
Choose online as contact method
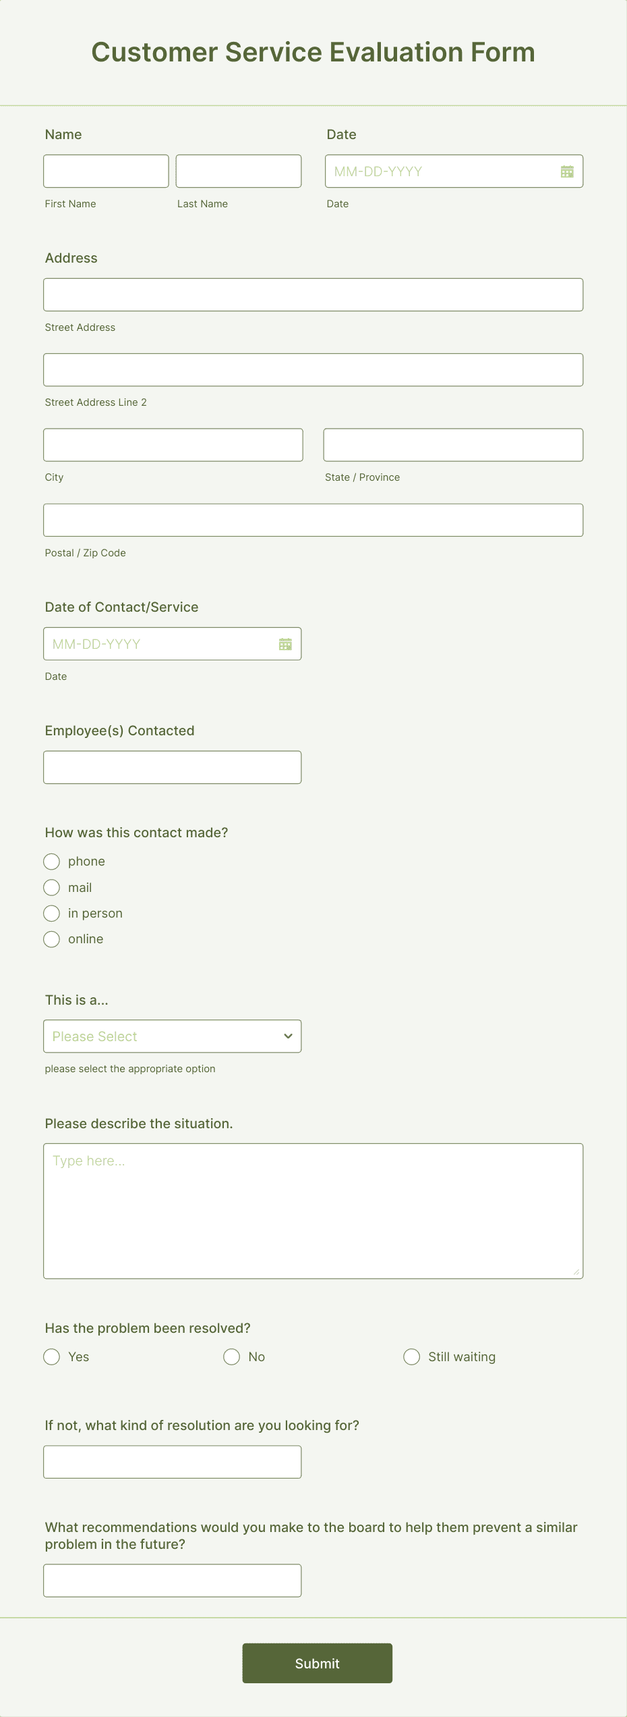51,939
